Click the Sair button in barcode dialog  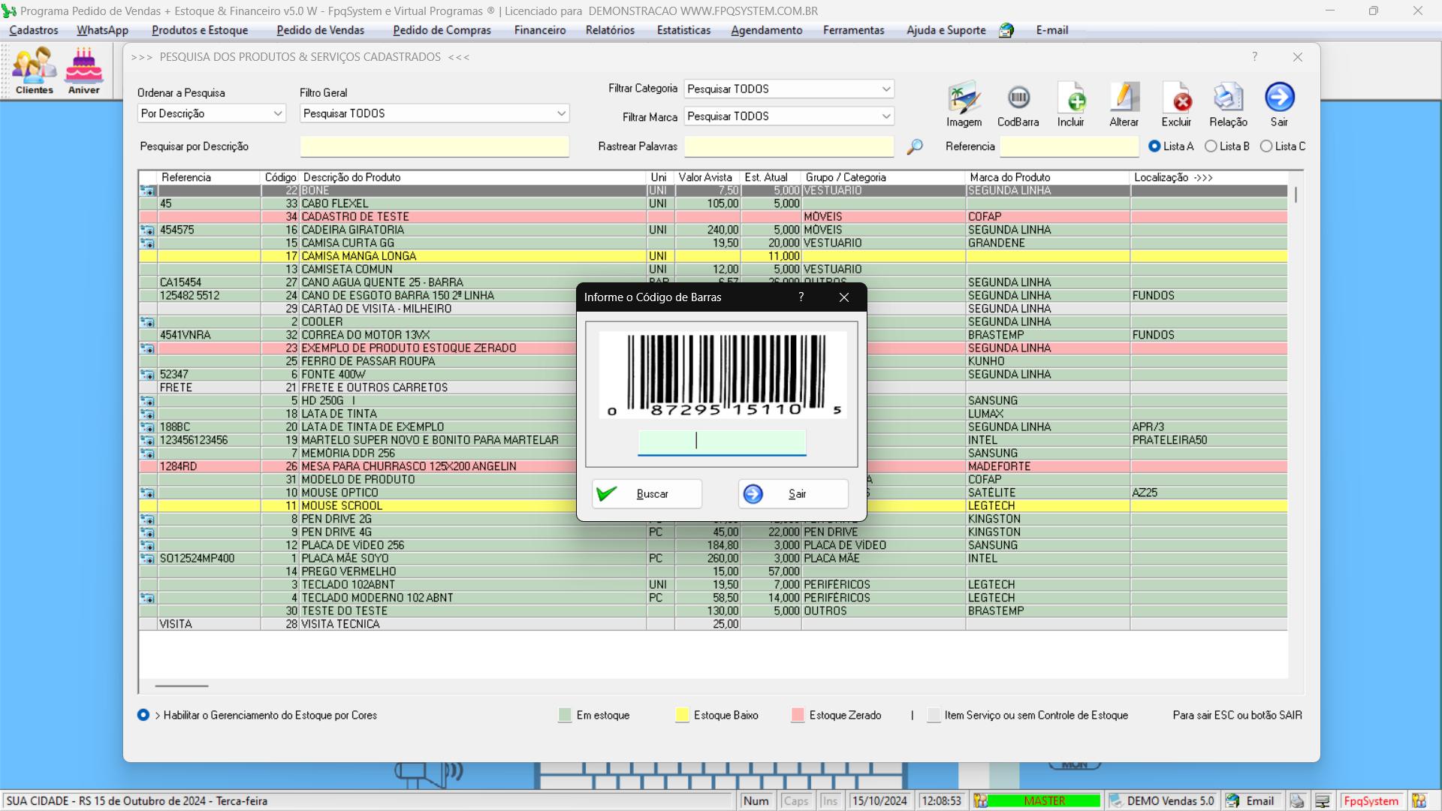click(x=794, y=494)
